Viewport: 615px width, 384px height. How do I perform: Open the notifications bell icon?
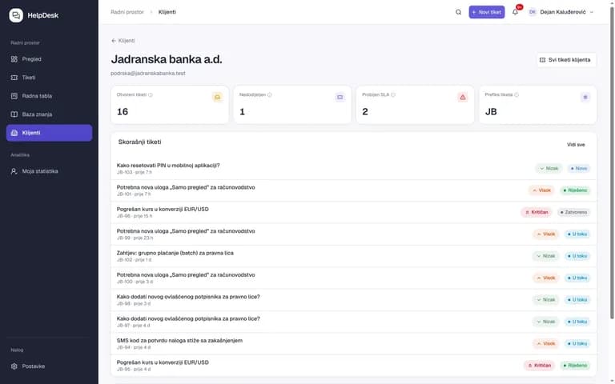tap(515, 12)
